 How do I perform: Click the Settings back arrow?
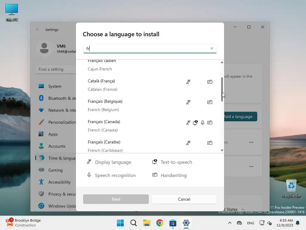tap(37, 30)
